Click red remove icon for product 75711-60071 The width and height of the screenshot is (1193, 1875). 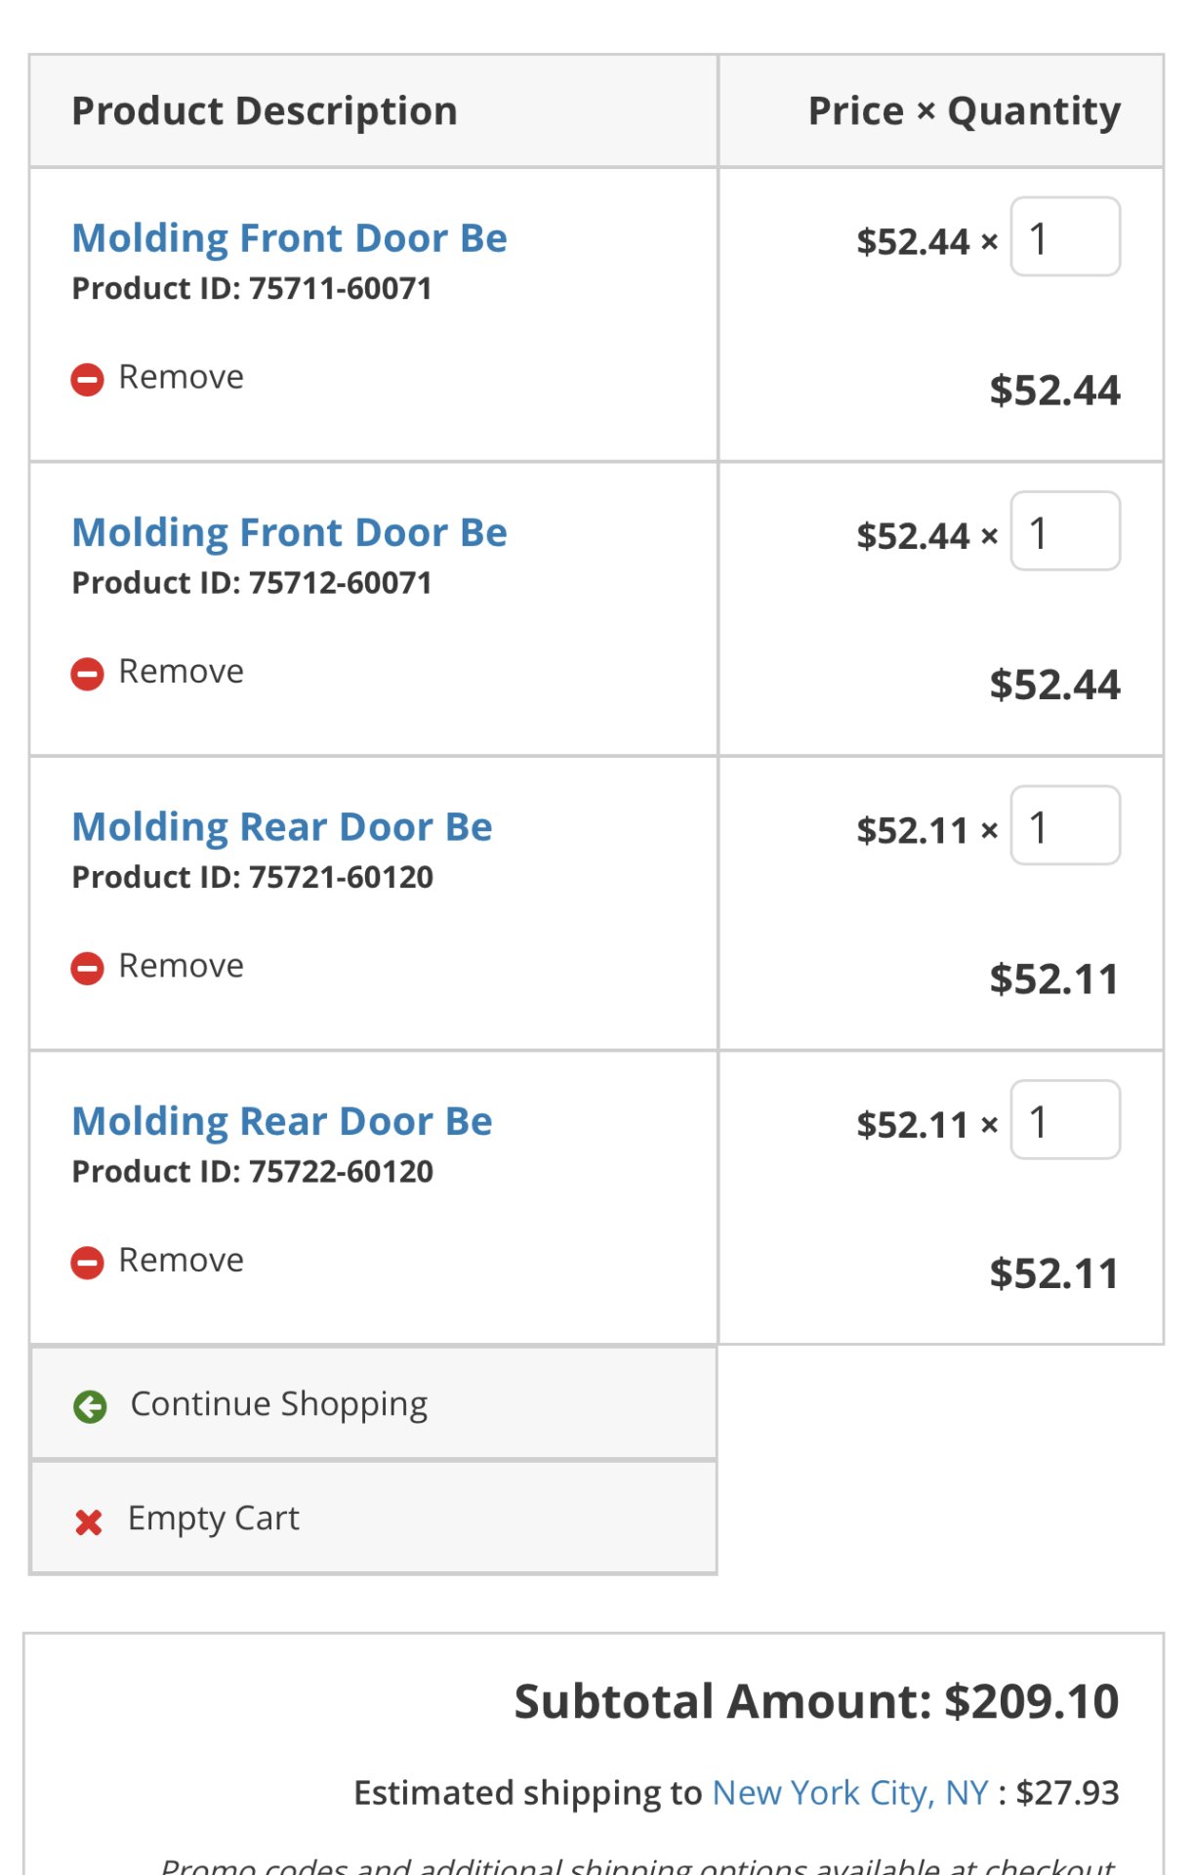tap(87, 379)
